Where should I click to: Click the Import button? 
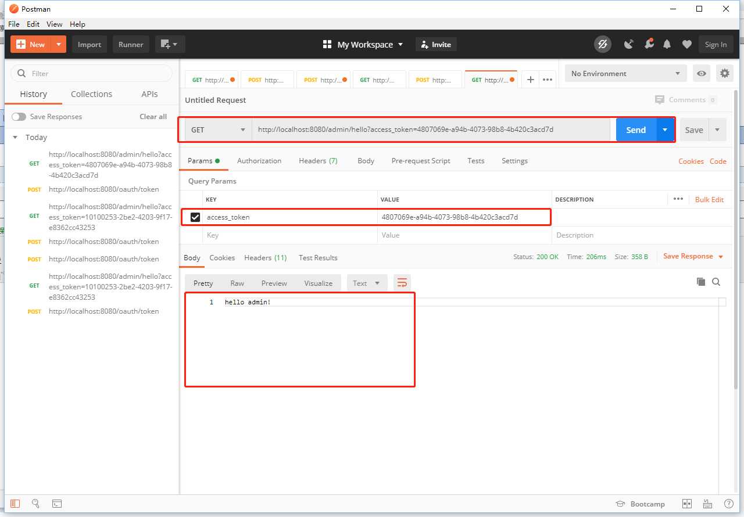pos(90,44)
